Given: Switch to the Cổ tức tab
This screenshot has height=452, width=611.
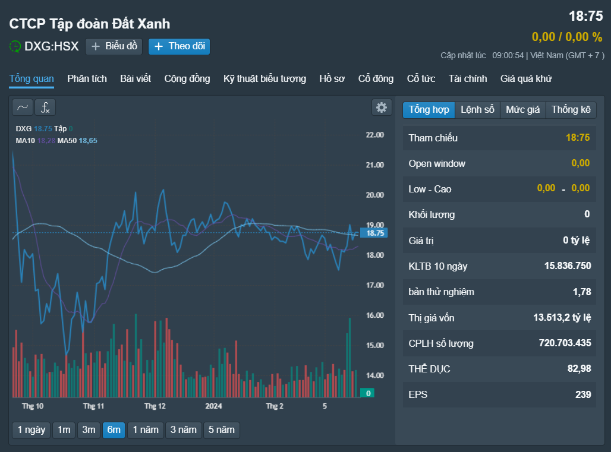Looking at the screenshot, I should tap(421, 78).
